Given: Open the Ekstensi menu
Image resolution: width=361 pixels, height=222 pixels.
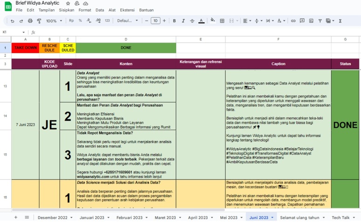Looking at the screenshot, I should pos(127,10).
